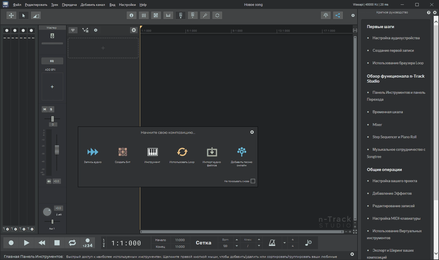439x260 pixels.
Task: Open Временная шкала guide link
Action: (x=388, y=112)
